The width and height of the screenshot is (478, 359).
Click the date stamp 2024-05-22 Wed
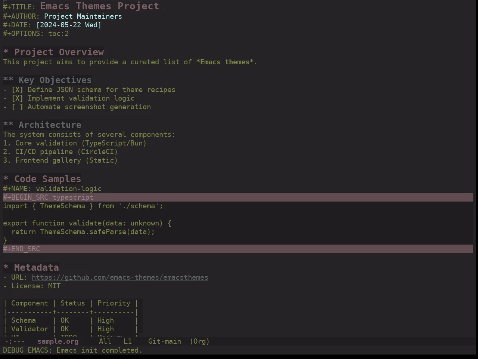tap(69, 25)
